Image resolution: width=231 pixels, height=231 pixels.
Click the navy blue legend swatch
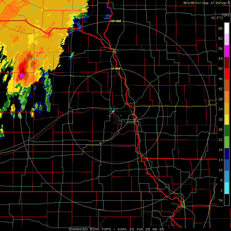tap(227, 154)
